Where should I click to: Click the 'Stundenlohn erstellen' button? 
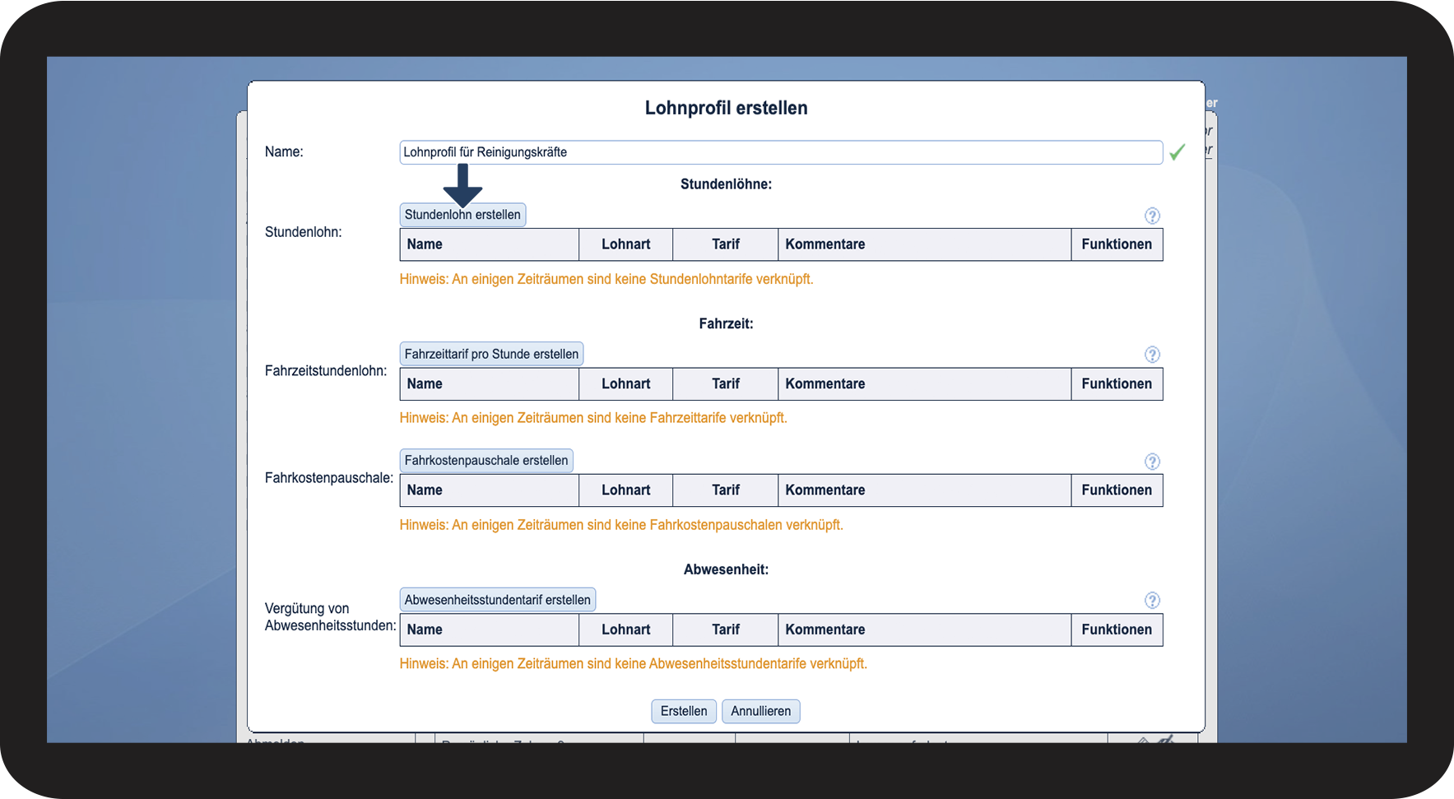pos(462,215)
